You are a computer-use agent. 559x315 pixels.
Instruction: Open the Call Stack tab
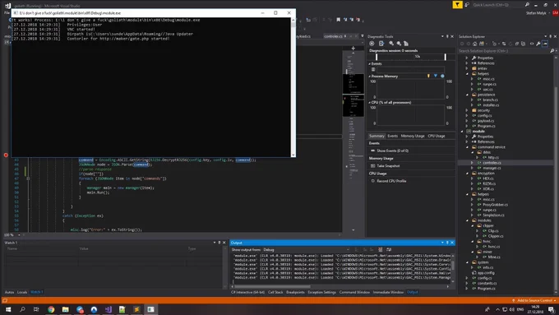(275, 292)
